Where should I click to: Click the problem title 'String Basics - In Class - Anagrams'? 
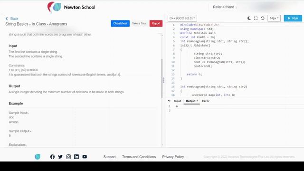pos(36,24)
